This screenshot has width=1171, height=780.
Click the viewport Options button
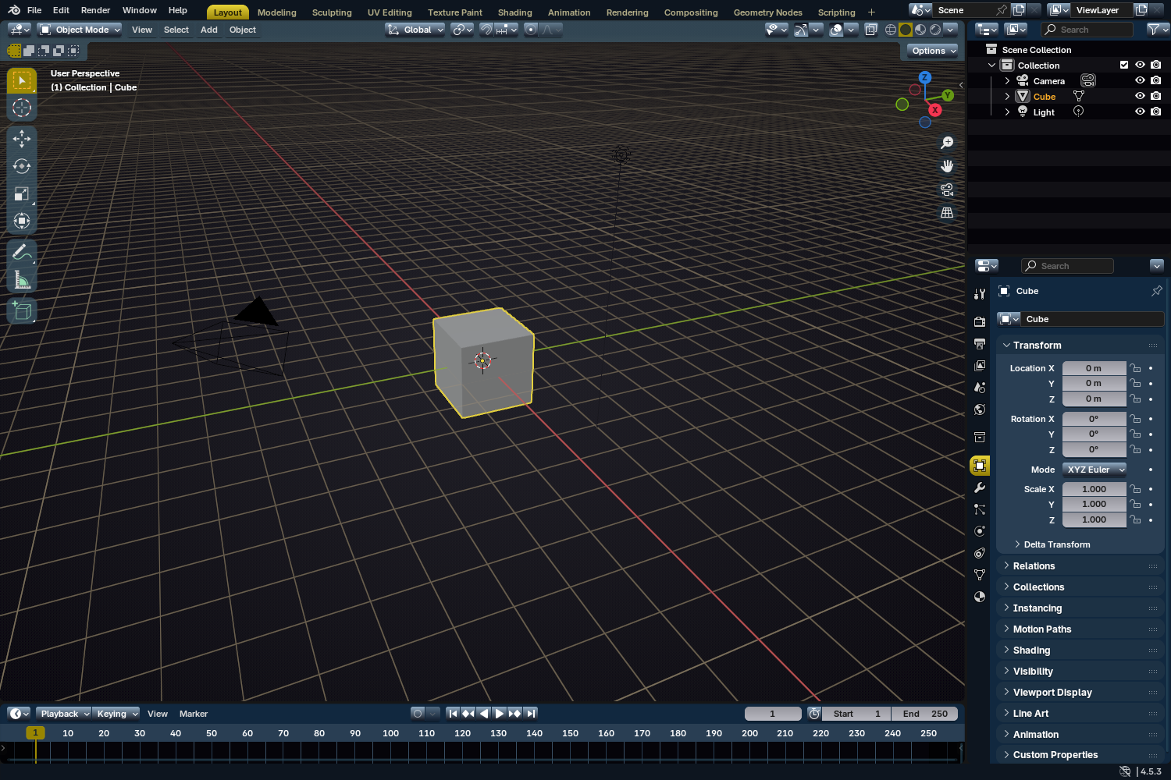pyautogui.click(x=932, y=51)
